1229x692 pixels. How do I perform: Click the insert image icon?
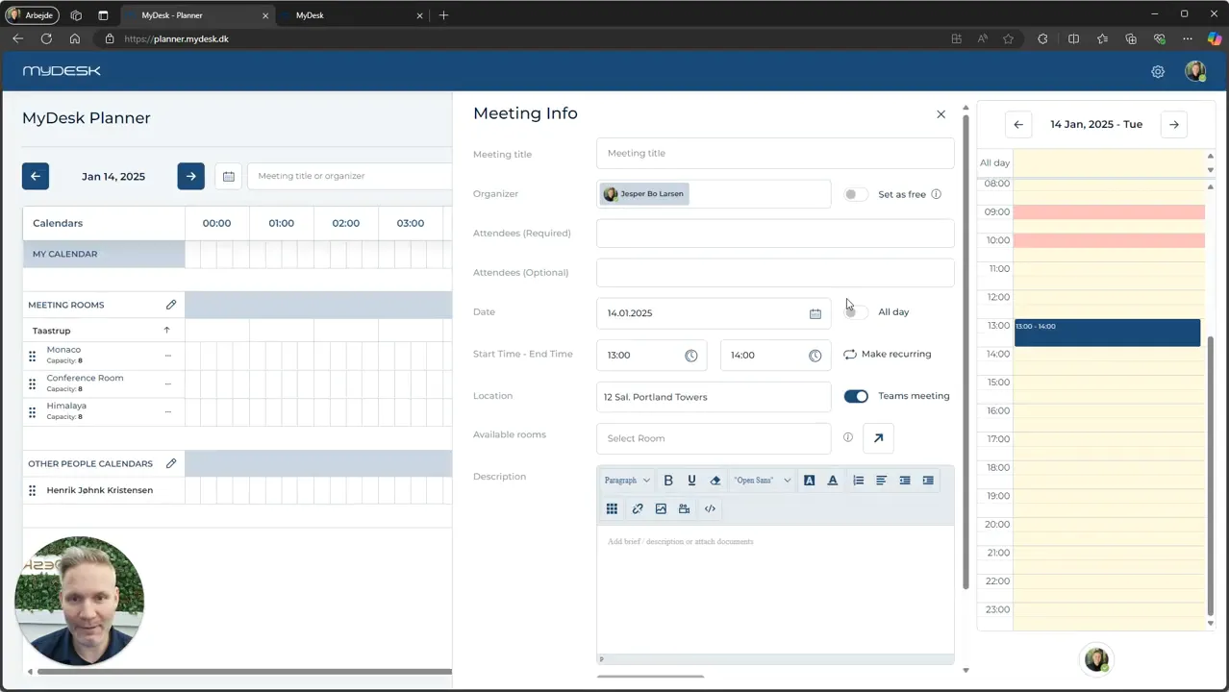tap(661, 508)
